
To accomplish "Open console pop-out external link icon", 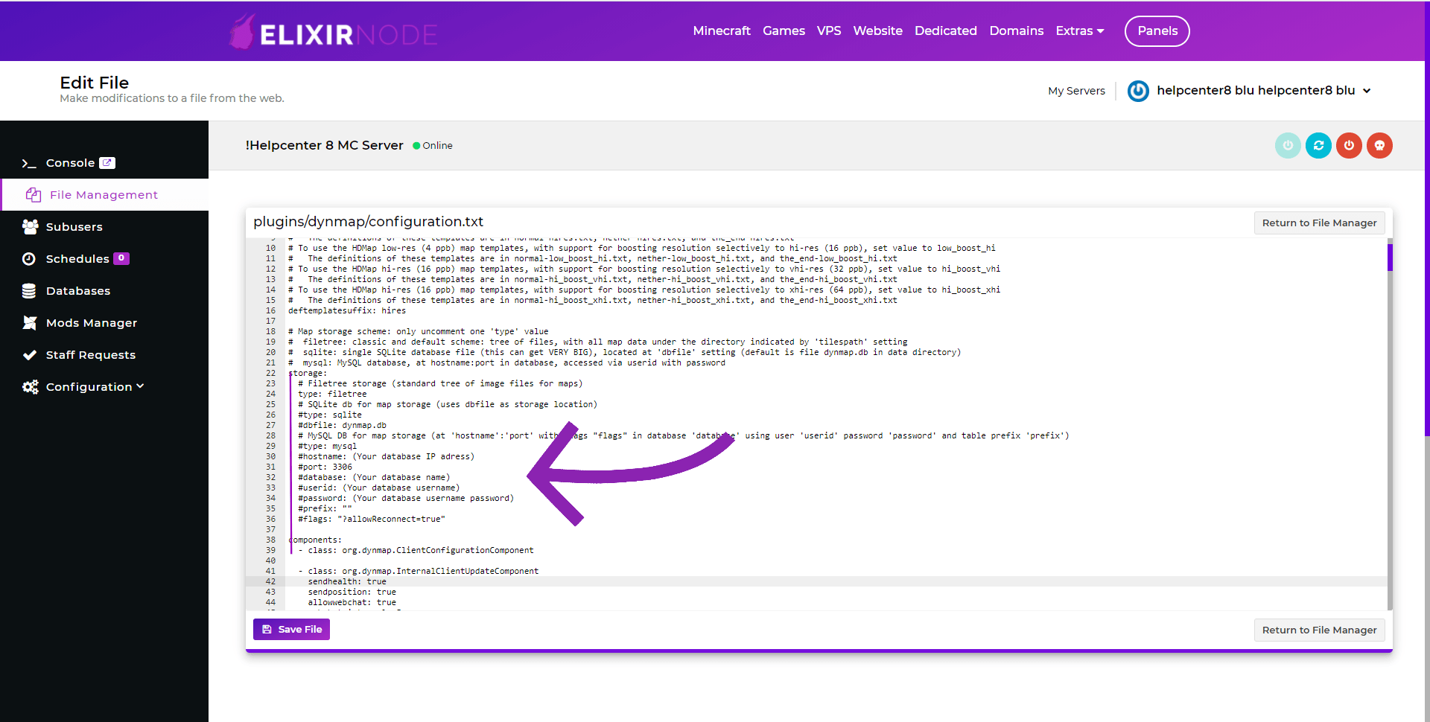I will click(107, 163).
